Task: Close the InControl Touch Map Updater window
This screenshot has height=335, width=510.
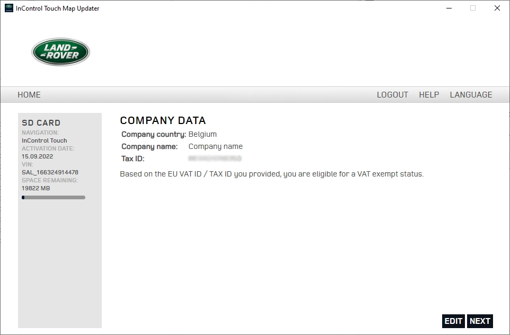Action: (497, 8)
